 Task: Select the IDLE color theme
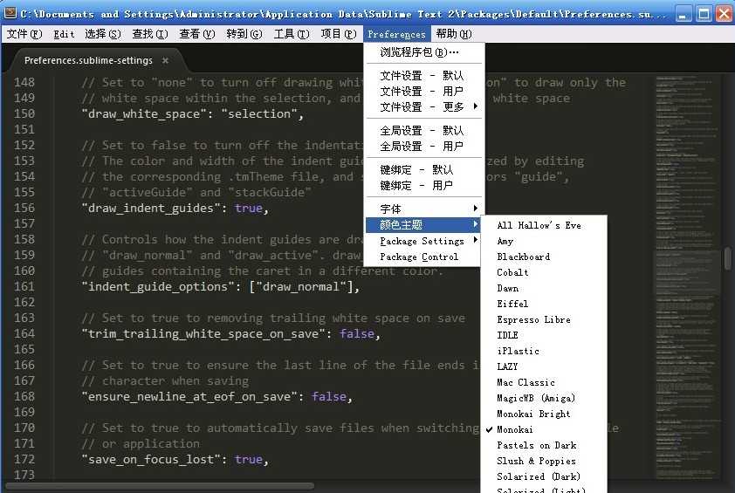tap(544, 336)
